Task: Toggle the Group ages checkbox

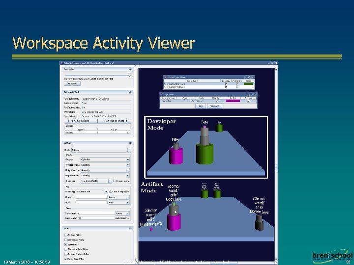Action: 115,181
